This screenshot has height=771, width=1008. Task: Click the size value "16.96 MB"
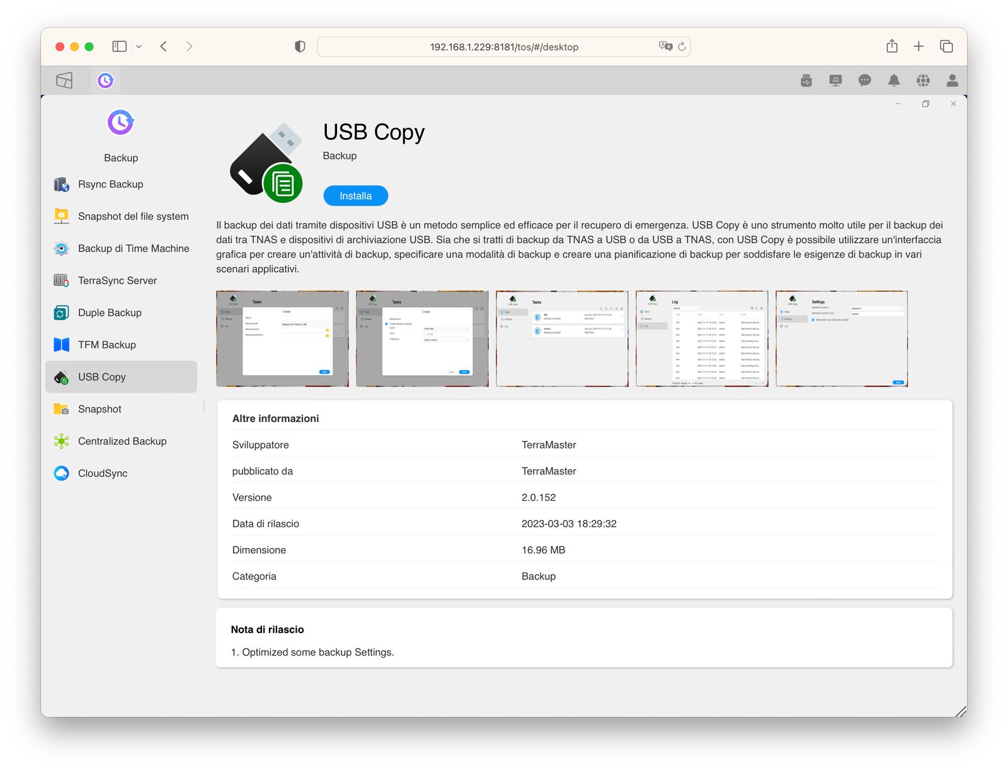point(543,550)
